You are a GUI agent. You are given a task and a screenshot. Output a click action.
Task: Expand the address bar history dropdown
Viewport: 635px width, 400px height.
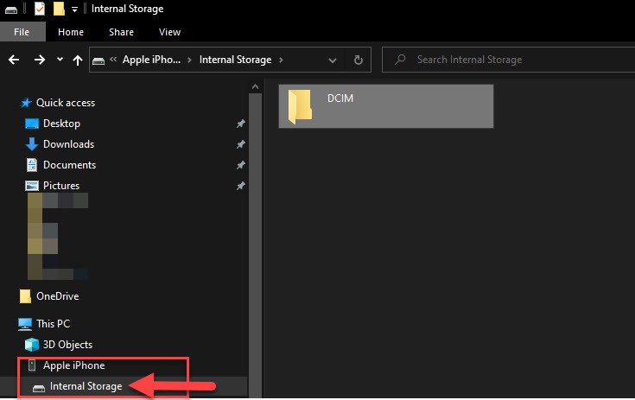[x=334, y=60]
